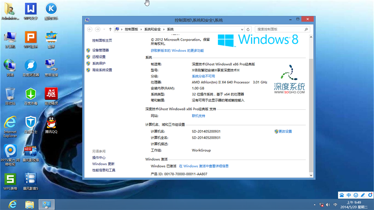
Task: Click the search magnifier icon
Action: [x=306, y=29]
